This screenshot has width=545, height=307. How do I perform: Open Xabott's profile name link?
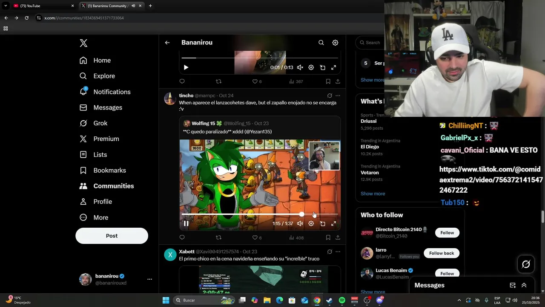186,252
